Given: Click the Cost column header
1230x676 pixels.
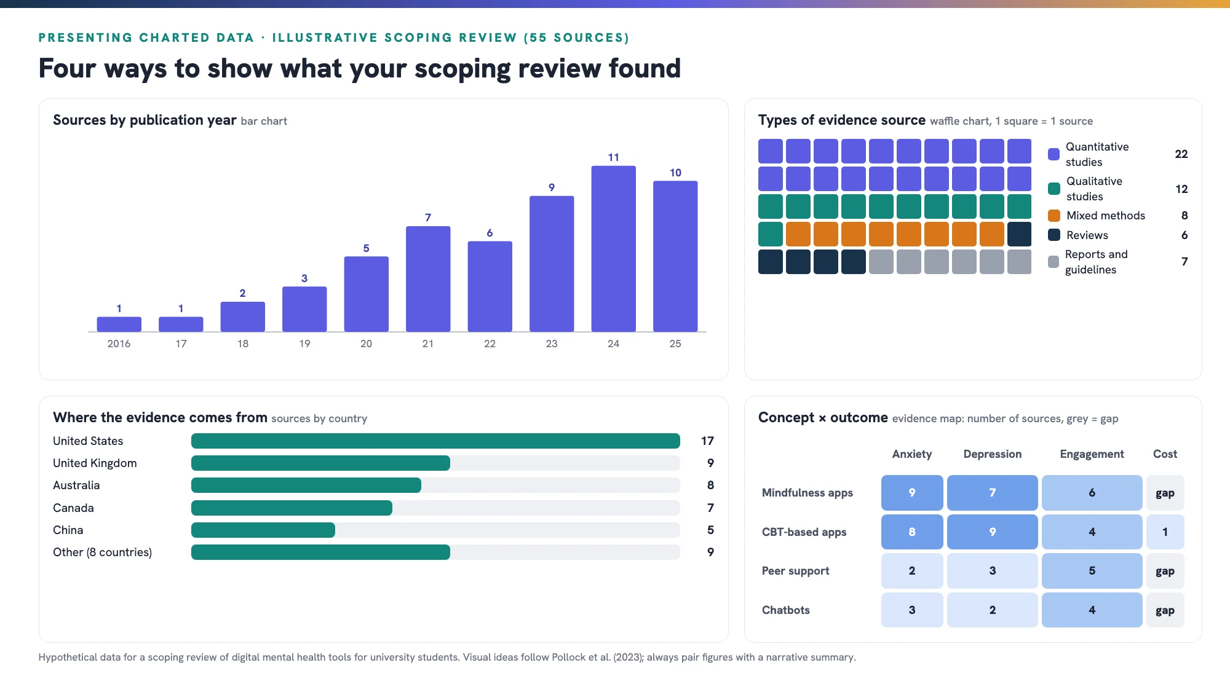Looking at the screenshot, I should (x=1165, y=454).
